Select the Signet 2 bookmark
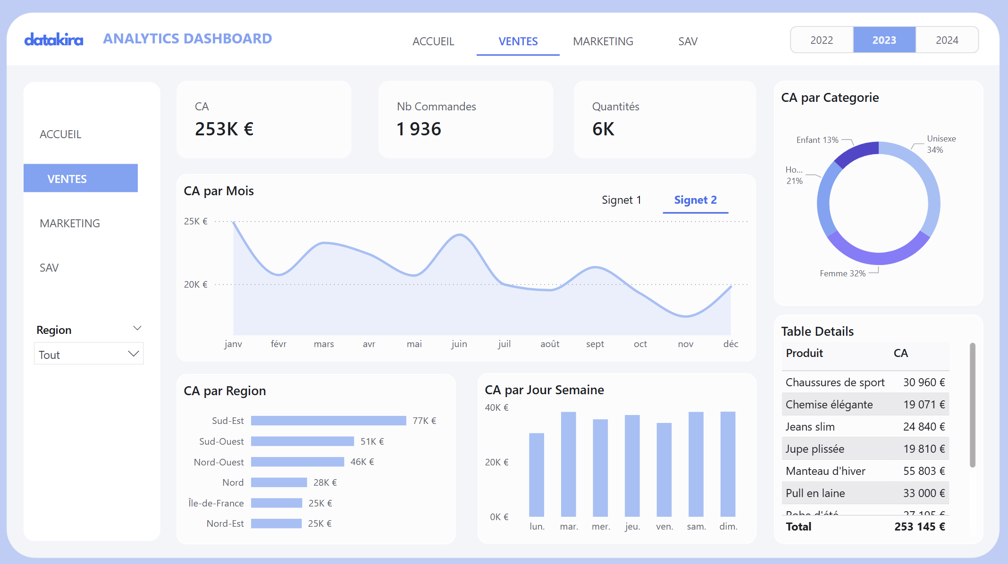Image resolution: width=1008 pixels, height=564 pixels. point(695,200)
